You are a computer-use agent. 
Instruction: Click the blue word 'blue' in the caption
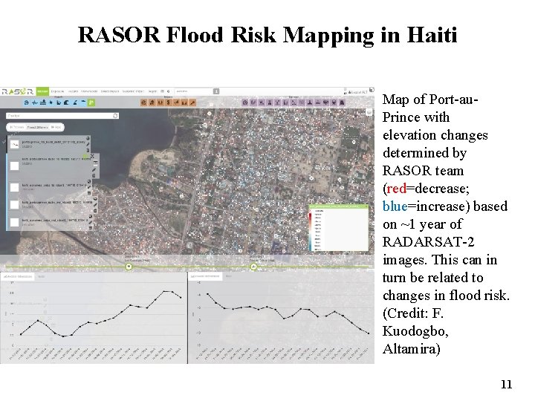coord(395,206)
